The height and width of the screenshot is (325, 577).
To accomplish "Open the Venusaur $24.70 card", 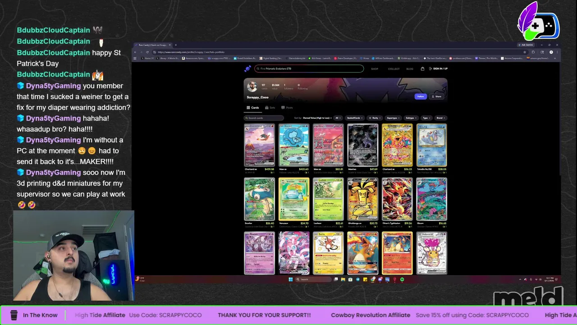I will (x=294, y=199).
